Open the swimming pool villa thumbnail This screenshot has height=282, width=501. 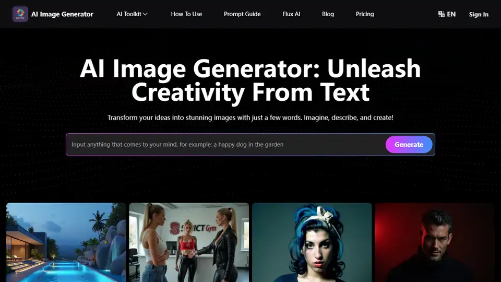pos(66,242)
